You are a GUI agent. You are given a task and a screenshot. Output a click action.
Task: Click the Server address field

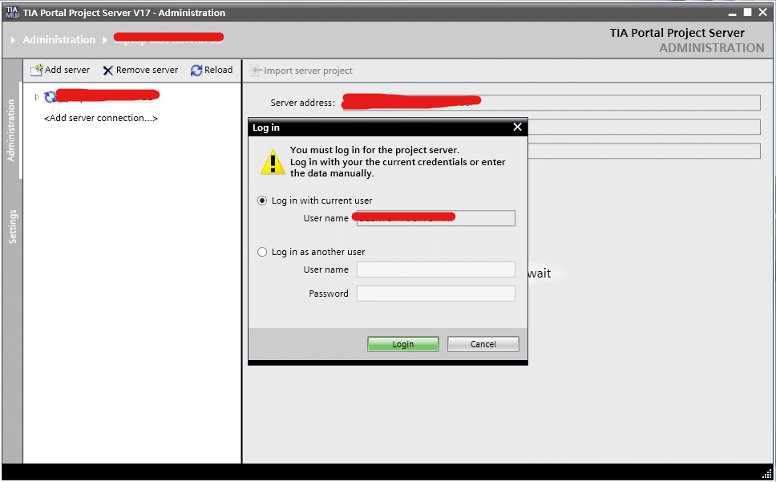[552, 103]
